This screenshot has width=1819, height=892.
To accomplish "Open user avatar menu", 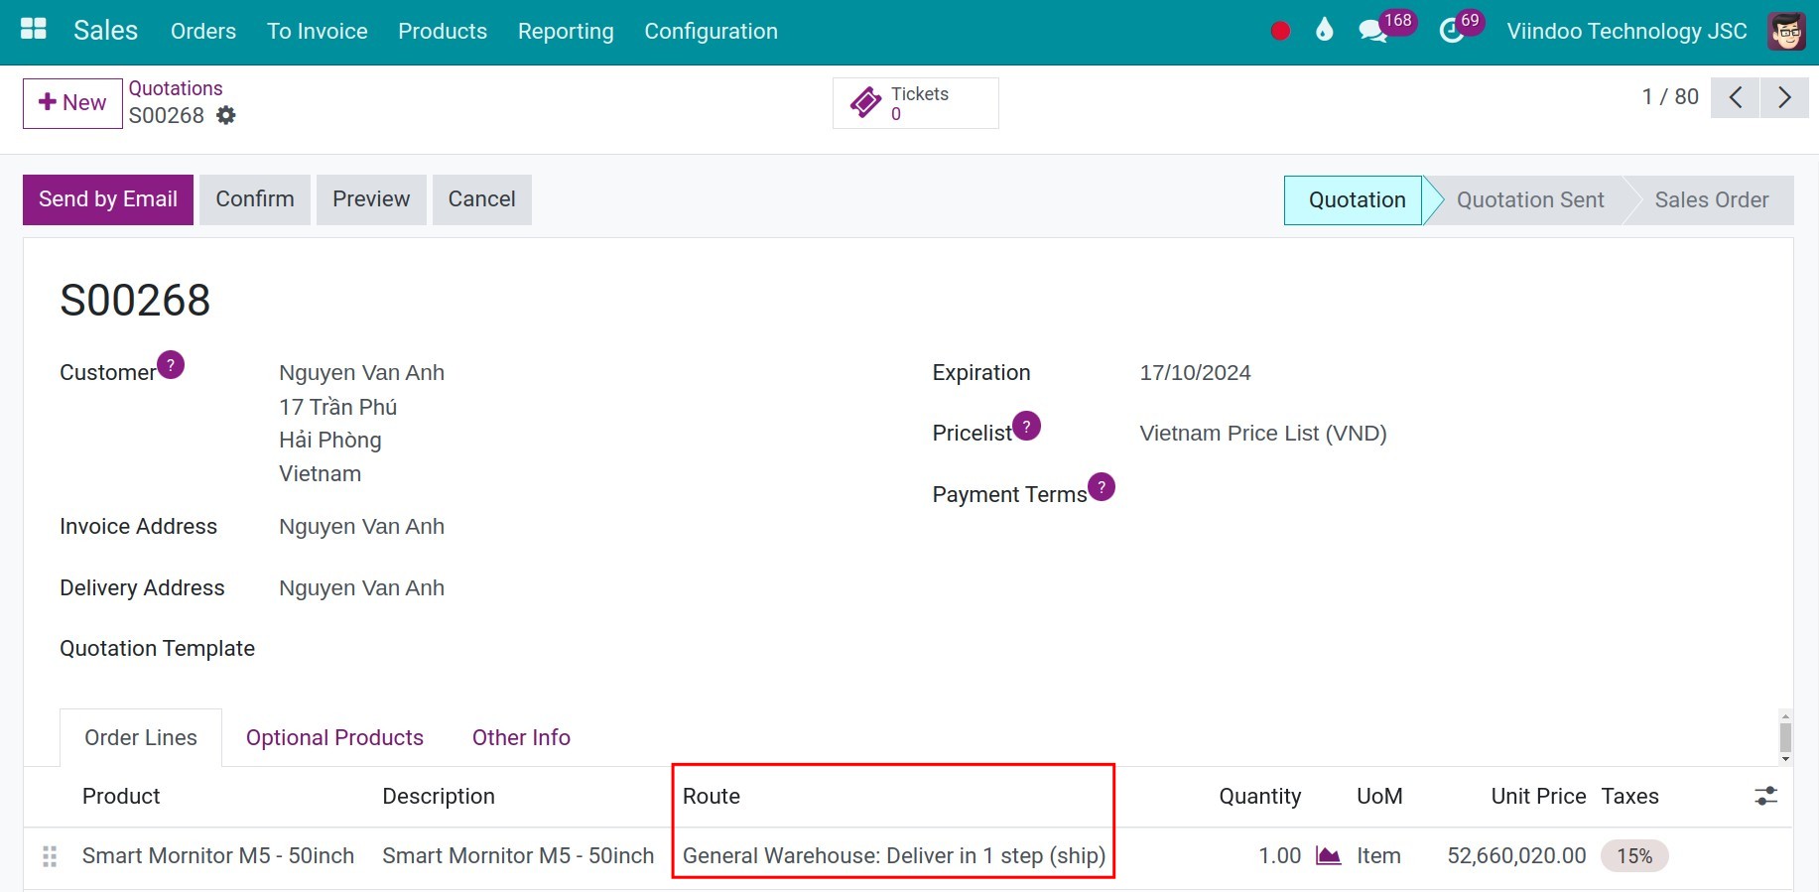I will (1787, 31).
